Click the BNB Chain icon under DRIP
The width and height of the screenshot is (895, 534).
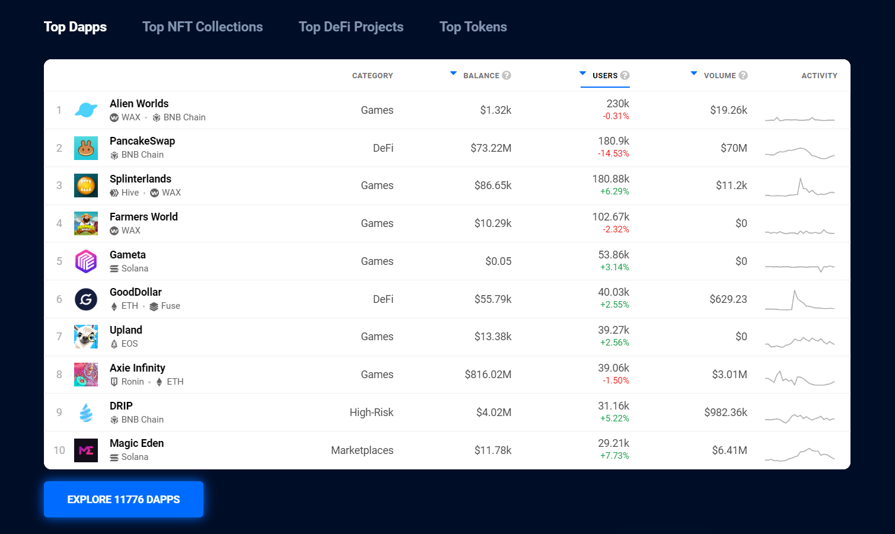click(x=114, y=420)
